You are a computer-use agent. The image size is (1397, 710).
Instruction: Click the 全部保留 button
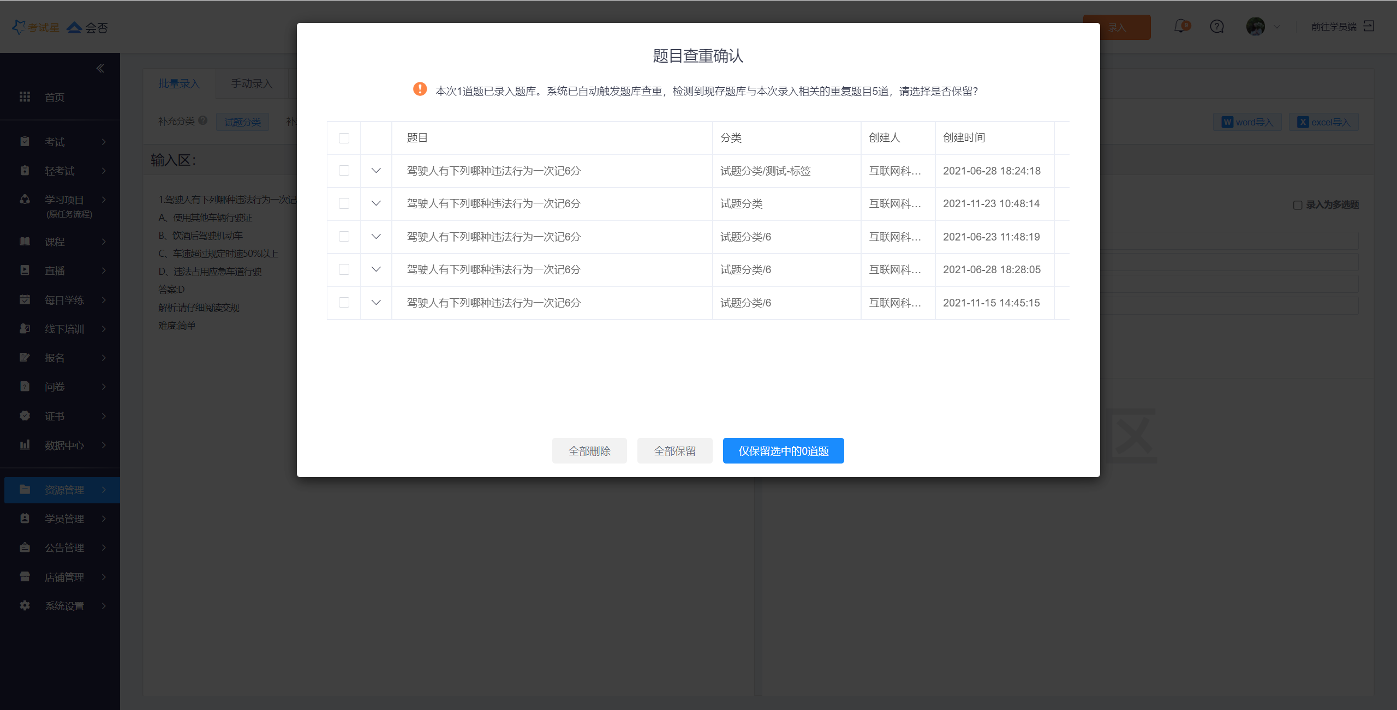pyautogui.click(x=674, y=451)
